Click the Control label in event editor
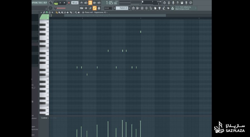The height and width of the screenshot is (137, 250). click(44, 118)
